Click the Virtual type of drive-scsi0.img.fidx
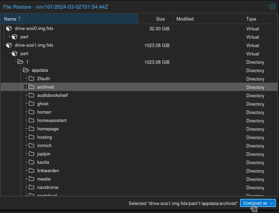Screen dimensions: 279x213 click(x=252, y=29)
